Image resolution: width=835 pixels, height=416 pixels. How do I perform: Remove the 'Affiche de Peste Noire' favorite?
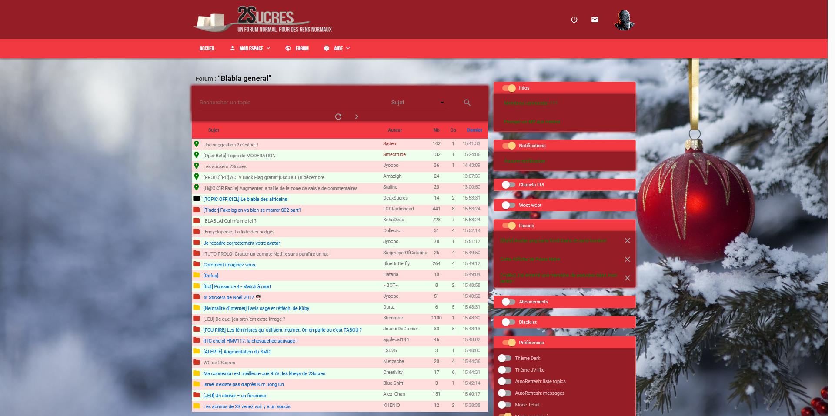[x=627, y=259]
